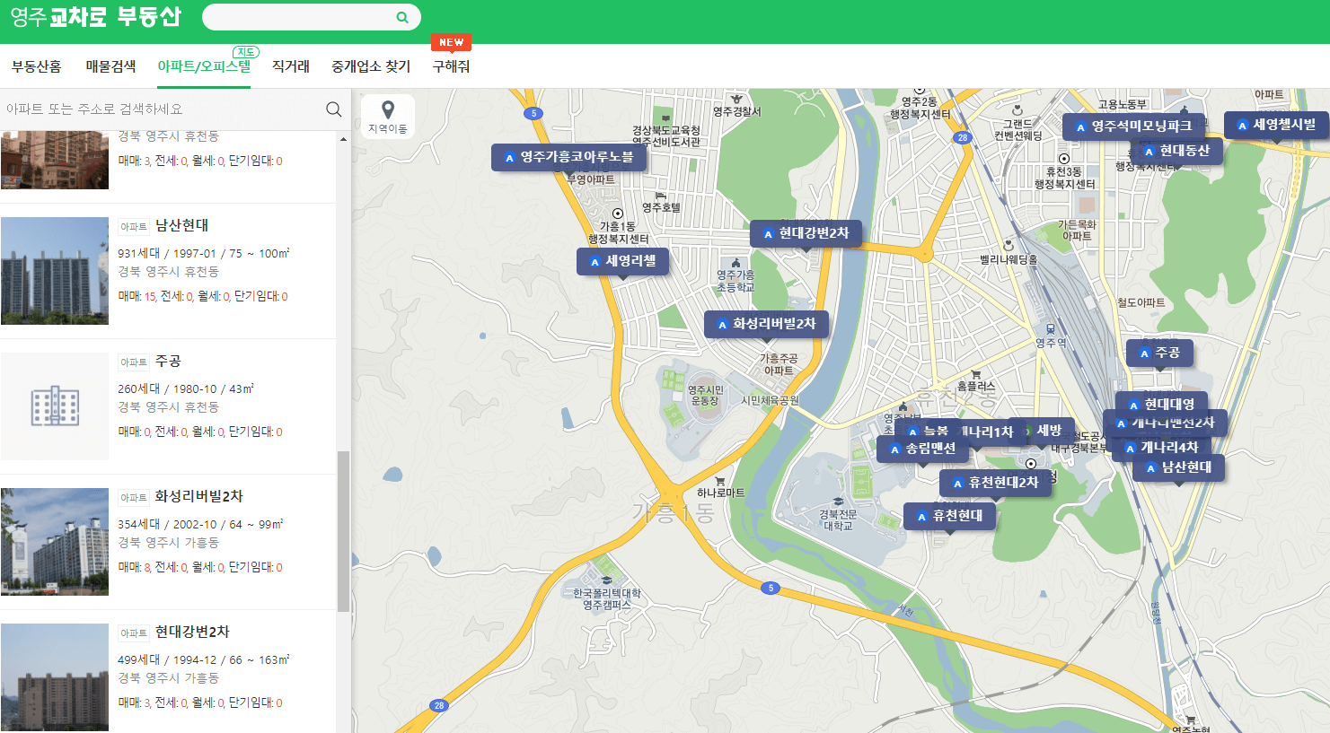
Task: Click the scroll up arrow in listings panel
Action: pyautogui.click(x=343, y=139)
